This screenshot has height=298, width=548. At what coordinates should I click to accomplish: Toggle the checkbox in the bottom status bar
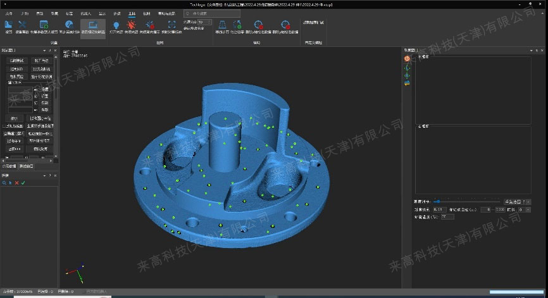[82, 292]
